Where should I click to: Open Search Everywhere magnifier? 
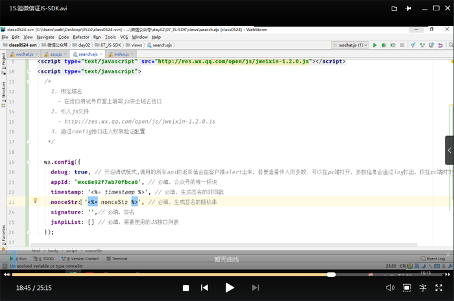(x=451, y=45)
